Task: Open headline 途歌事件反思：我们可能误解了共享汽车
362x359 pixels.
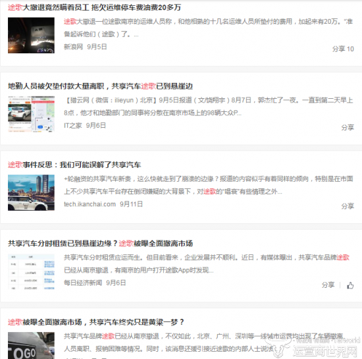Action: (74, 165)
